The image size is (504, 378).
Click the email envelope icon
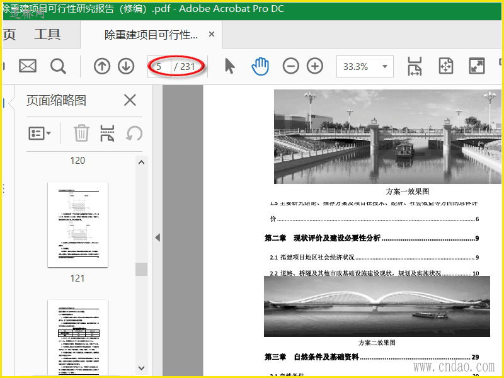(28, 66)
